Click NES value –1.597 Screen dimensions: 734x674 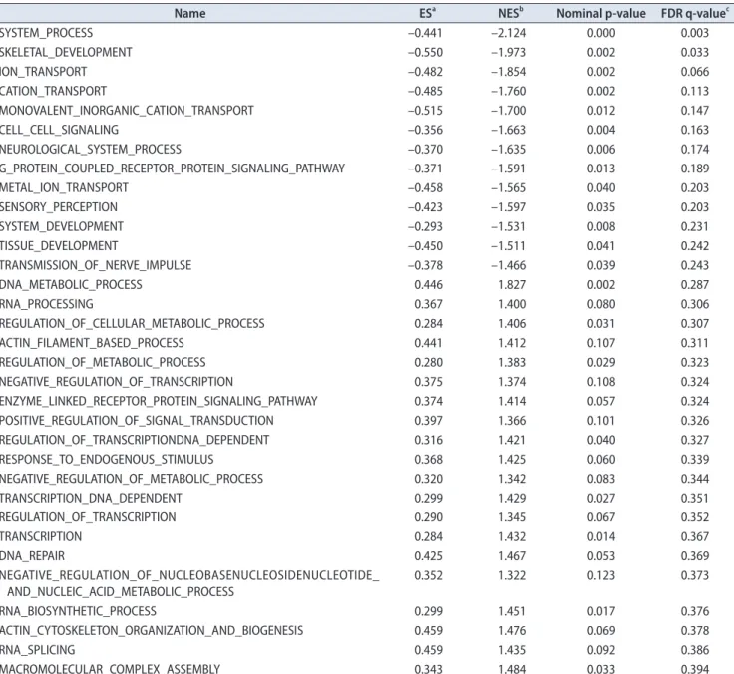pos(508,207)
